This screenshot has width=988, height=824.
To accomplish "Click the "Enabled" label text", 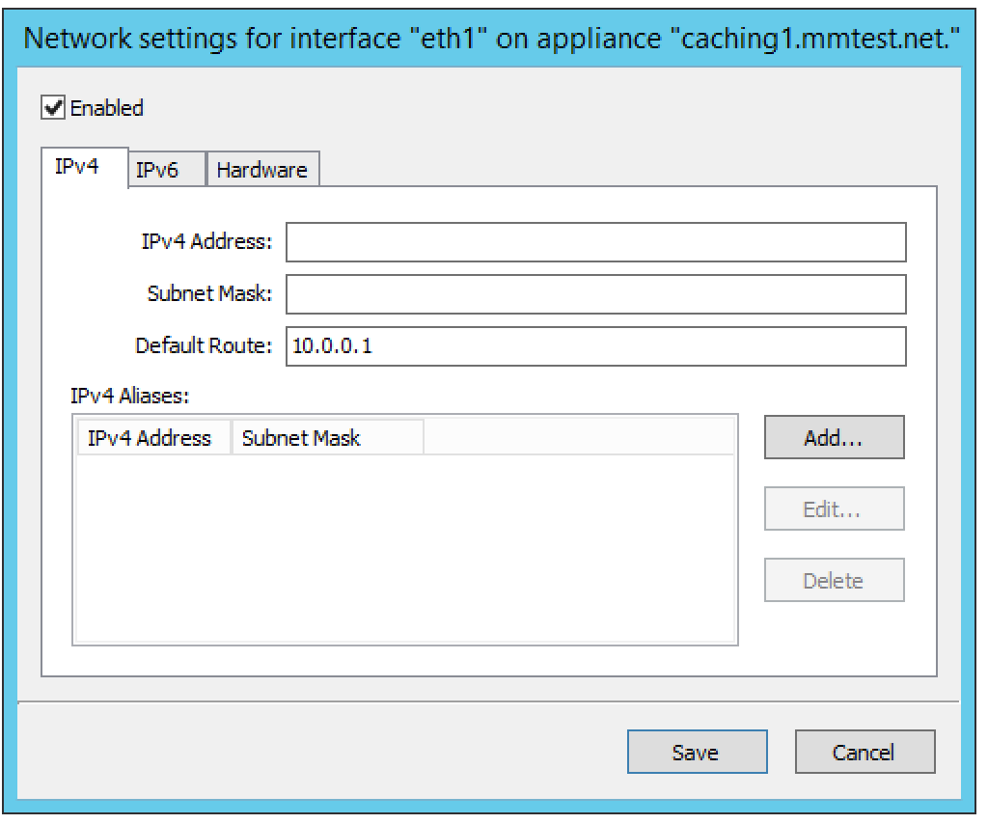I will tap(107, 108).
